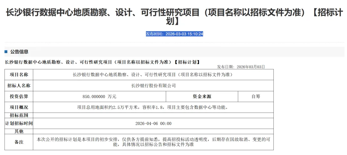This screenshot has height=155, width=347.
Task: Click the 发布日期: 2026年03月03日 text
Action: pyautogui.click(x=241, y=67)
